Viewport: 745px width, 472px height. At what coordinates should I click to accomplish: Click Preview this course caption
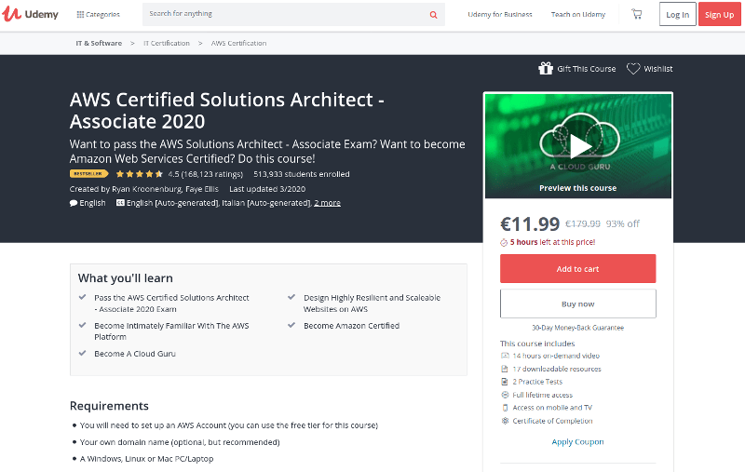click(577, 188)
